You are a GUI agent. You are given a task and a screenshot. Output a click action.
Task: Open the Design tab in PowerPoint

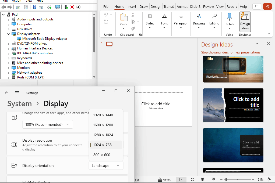pyautogui.click(x=156, y=6)
